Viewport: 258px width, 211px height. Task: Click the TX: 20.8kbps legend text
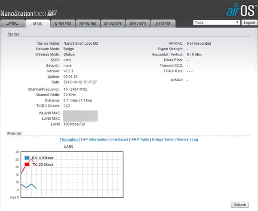43,165
